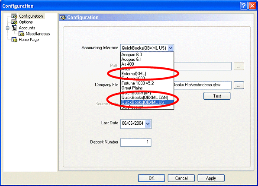Click the Options tree node icon

click(14, 22)
